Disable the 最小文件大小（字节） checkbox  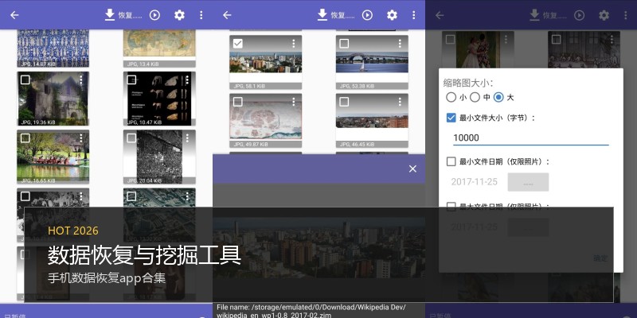point(451,118)
